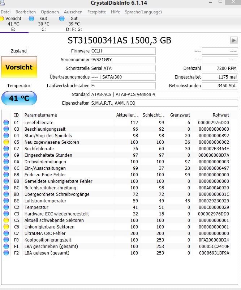Select the C: drive tab at 30 °C
This screenshot has height=290, width=241.
click(x=44, y=24)
